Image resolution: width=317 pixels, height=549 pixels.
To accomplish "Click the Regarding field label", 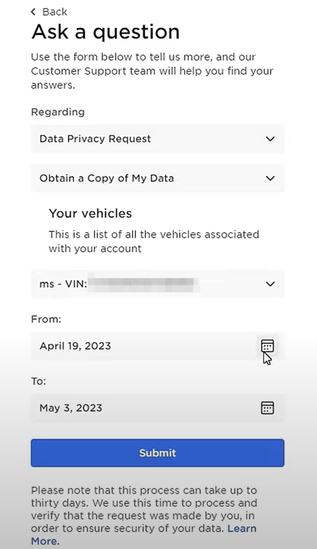I will pyautogui.click(x=58, y=112).
